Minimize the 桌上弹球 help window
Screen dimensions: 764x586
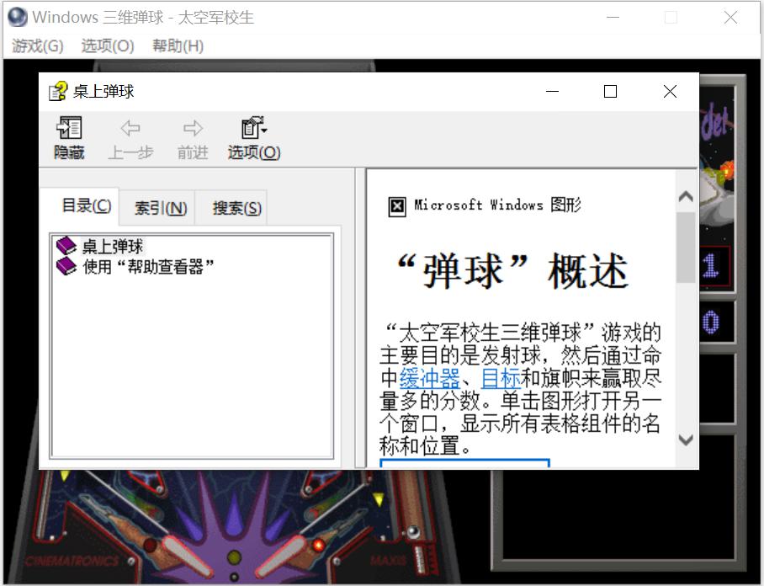[x=552, y=91]
